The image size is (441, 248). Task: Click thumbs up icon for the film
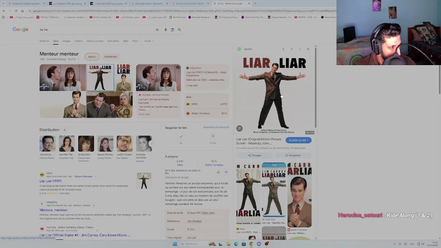click(x=218, y=172)
